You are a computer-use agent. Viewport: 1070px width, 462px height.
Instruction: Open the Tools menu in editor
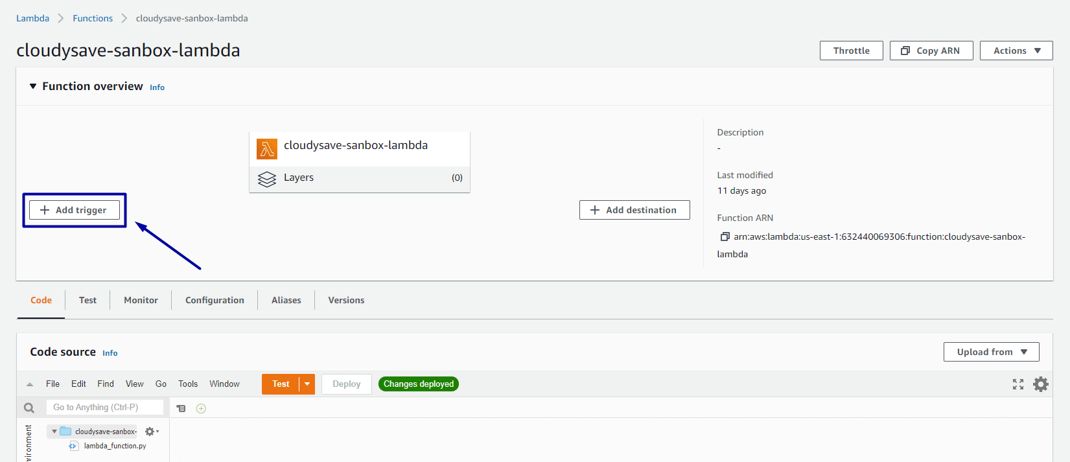(188, 384)
